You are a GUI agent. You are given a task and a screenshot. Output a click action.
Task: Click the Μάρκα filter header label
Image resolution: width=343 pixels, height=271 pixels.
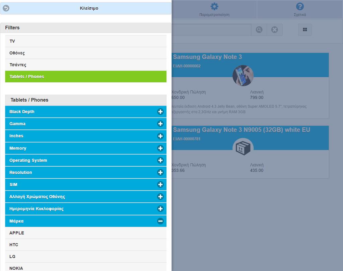pos(16,221)
